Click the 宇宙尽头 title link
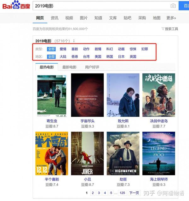The image size is (189, 201). coord(87,121)
